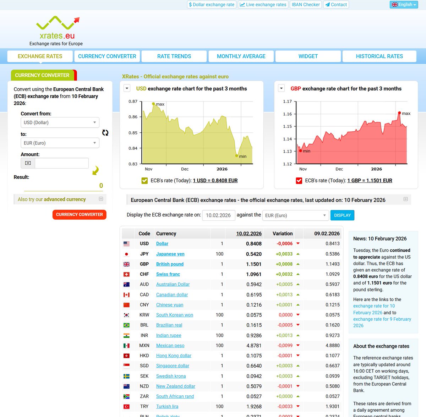Click the Mexico flag icon in MXN row
Screen dimensions: 426x417
coord(126,346)
